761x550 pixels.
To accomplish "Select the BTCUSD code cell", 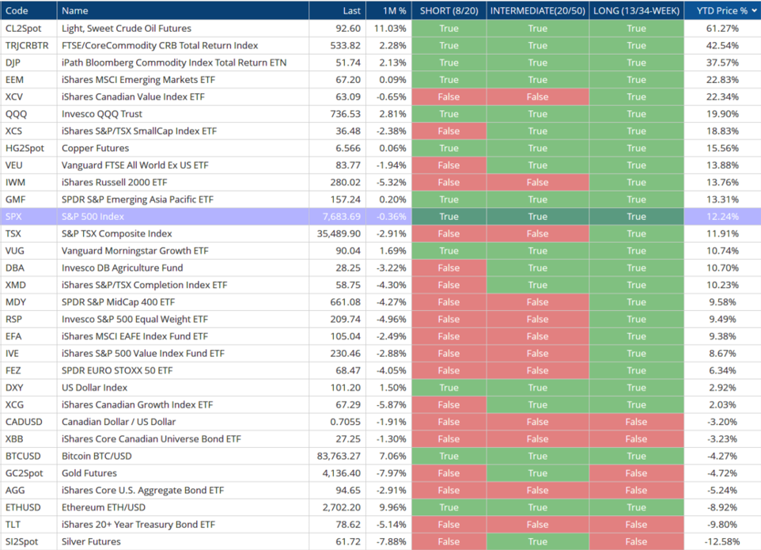I will pyautogui.click(x=28, y=457).
